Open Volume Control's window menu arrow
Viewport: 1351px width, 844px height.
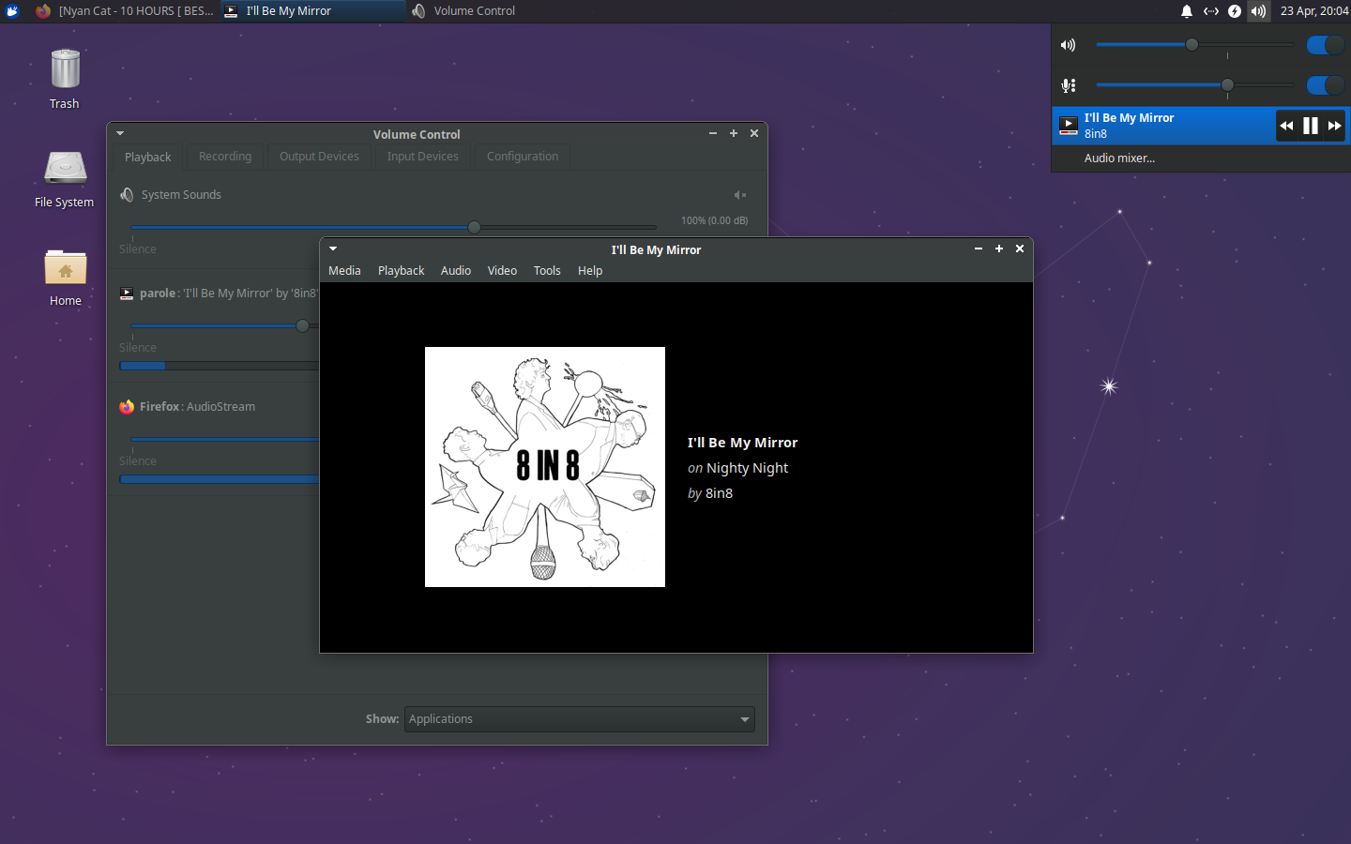(x=119, y=133)
